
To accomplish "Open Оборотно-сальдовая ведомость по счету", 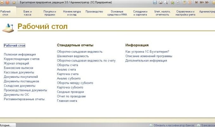I will click(86, 61).
